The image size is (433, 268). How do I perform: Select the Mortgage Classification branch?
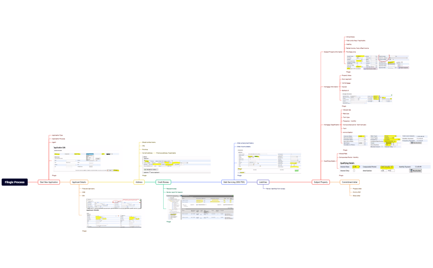coord(332,125)
